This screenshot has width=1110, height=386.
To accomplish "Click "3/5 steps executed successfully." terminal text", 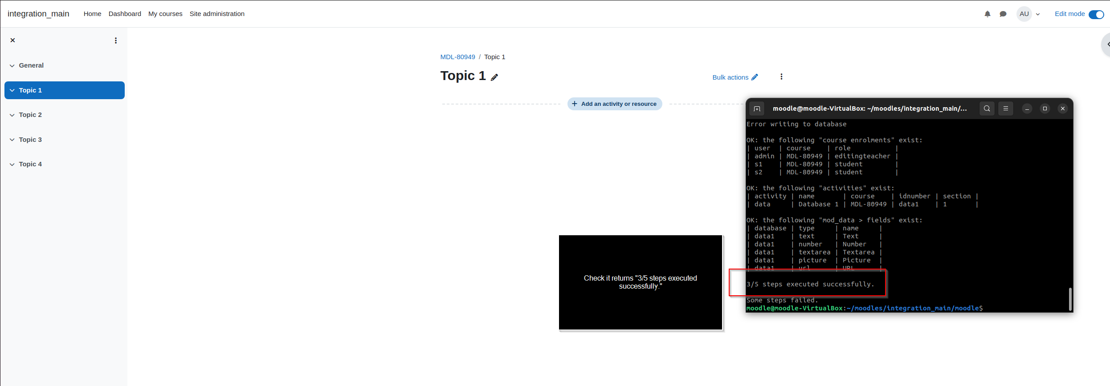I will tap(810, 284).
